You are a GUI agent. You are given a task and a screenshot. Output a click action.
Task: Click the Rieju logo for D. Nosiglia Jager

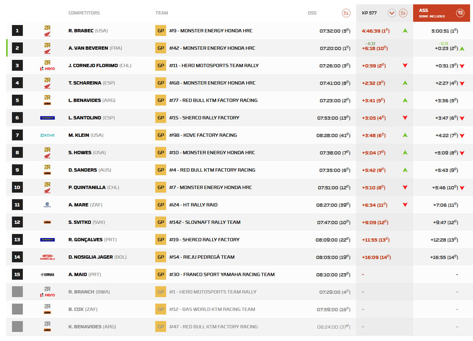pos(47,257)
